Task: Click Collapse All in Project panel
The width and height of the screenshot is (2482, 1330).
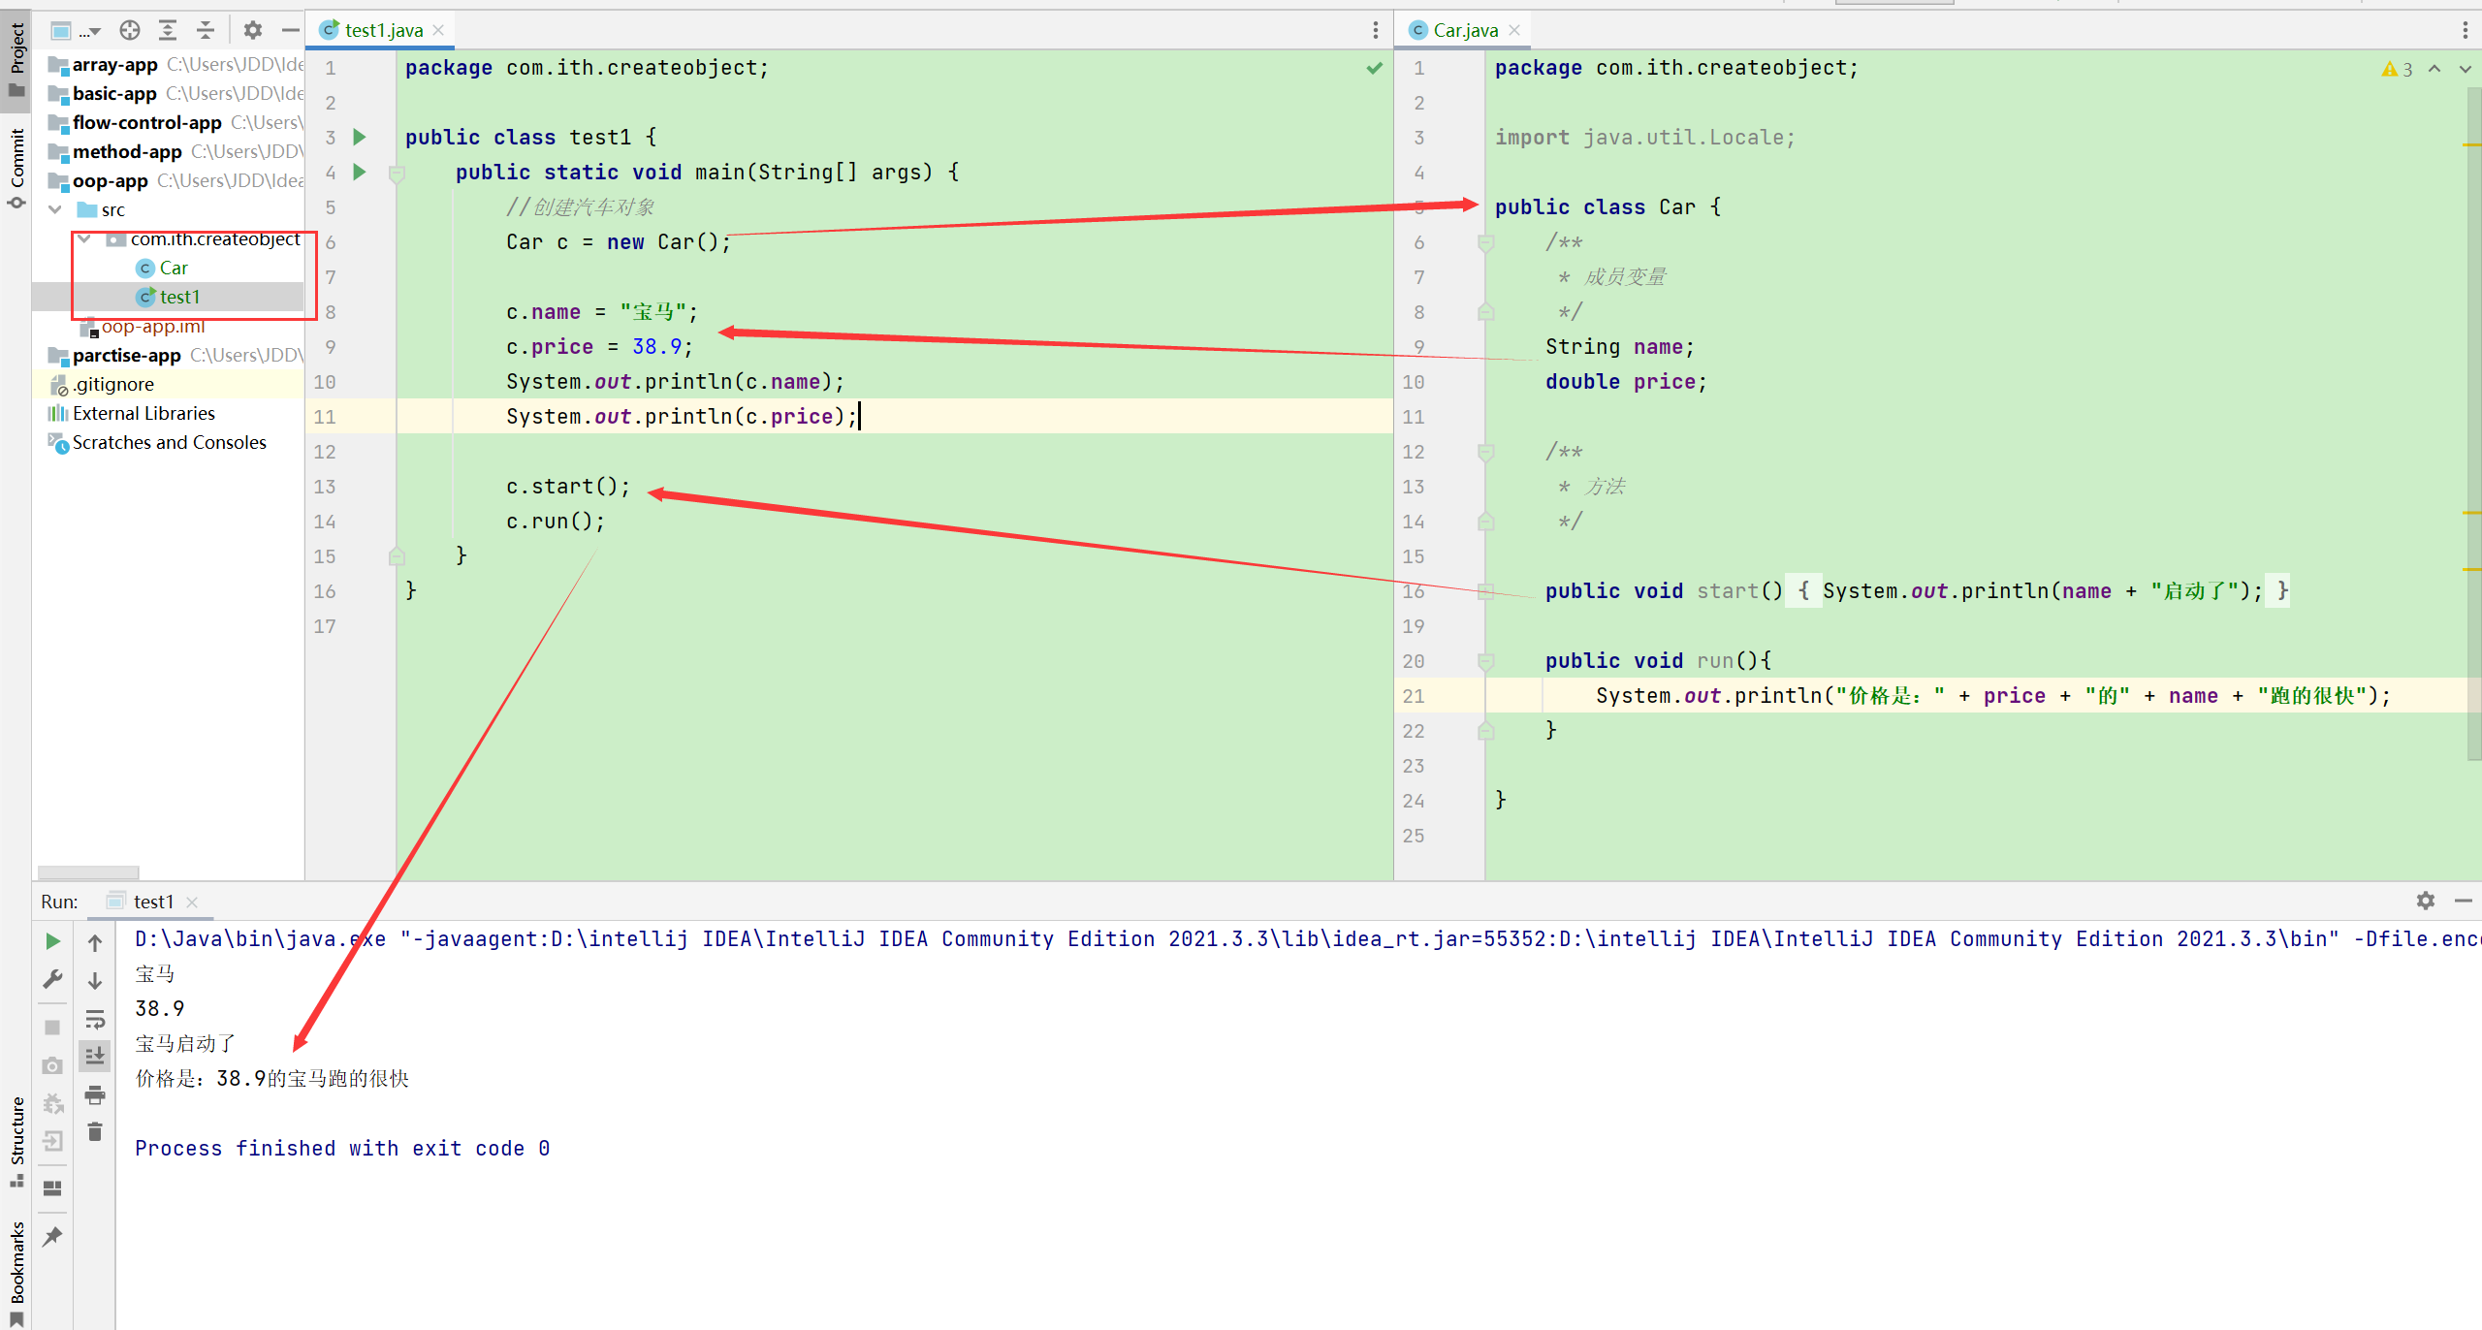Action: (206, 30)
